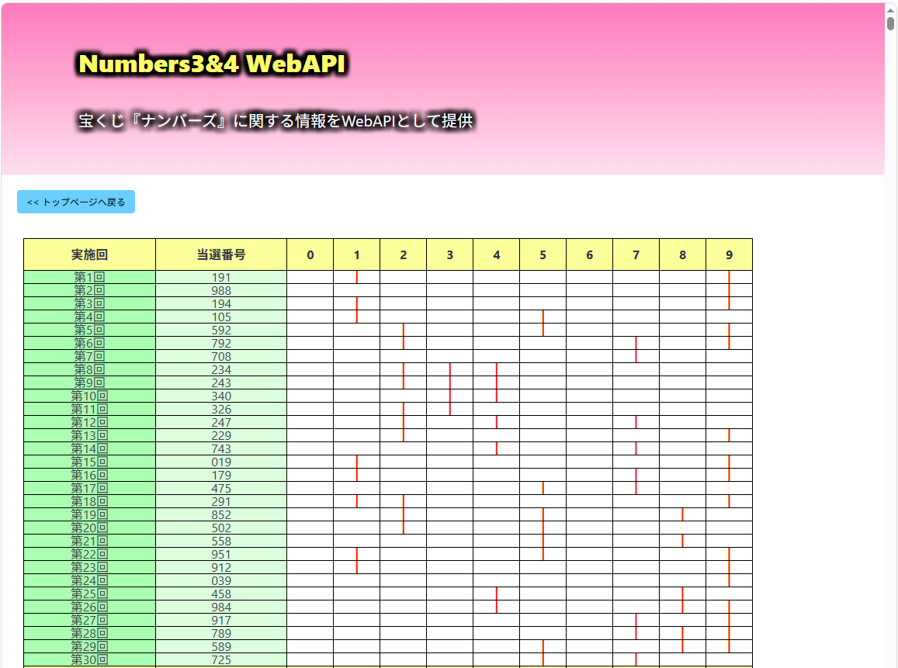Click the page subtitle about 宝くじ ナンバーズ

[x=276, y=121]
